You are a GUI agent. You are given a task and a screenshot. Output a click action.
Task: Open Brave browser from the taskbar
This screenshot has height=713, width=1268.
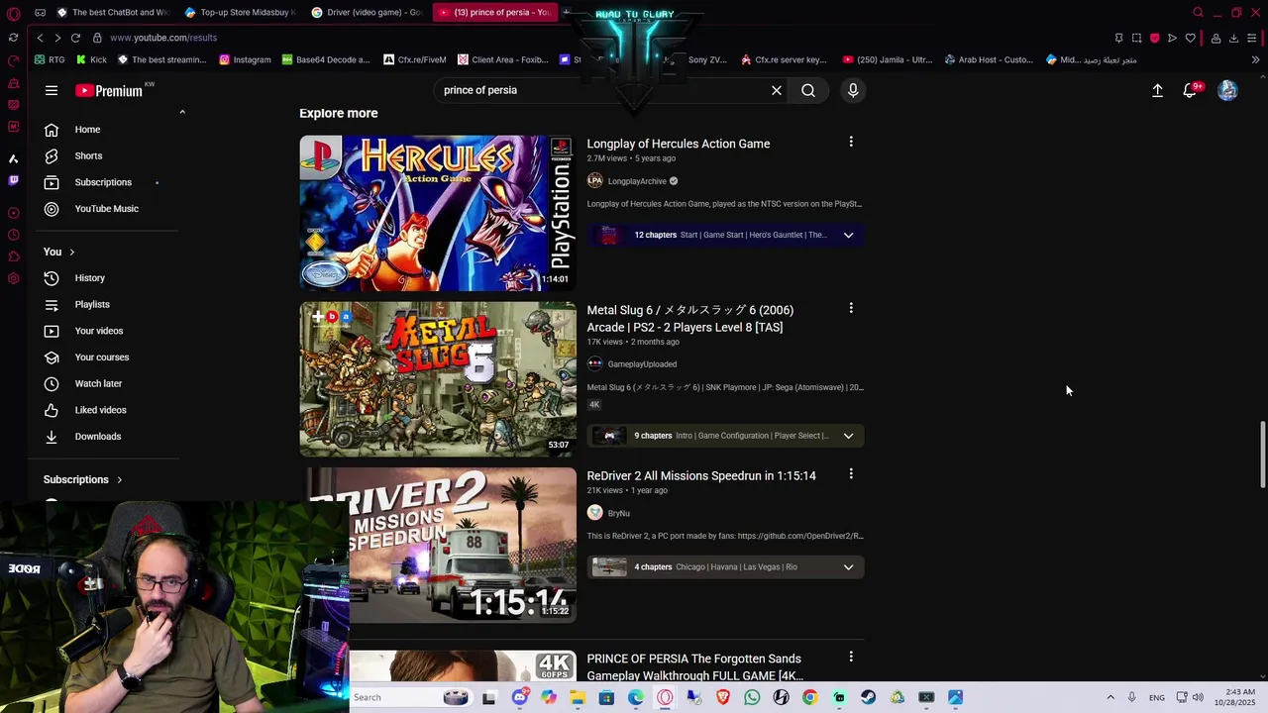click(x=723, y=697)
